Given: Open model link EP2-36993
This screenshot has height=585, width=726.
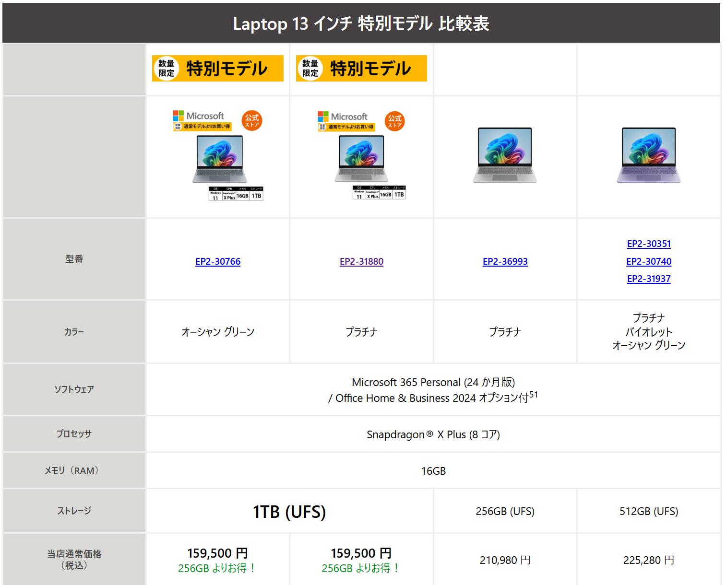Looking at the screenshot, I should pos(505,261).
